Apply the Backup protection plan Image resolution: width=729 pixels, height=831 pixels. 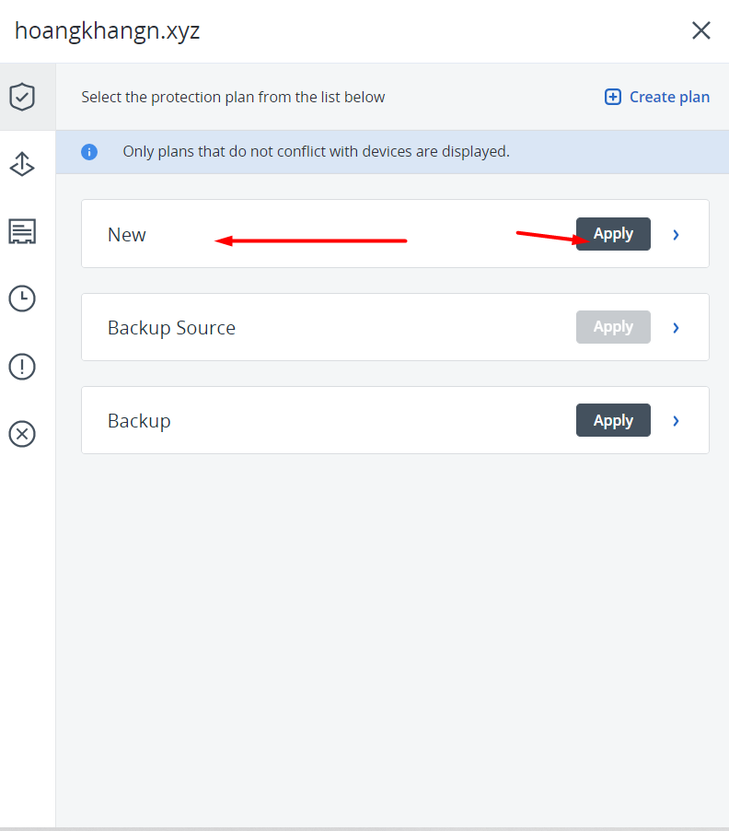[x=613, y=420]
